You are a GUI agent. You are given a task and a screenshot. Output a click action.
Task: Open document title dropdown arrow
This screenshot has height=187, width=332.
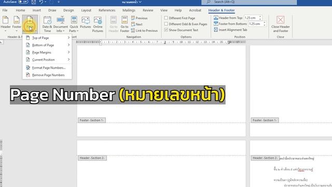140,2
